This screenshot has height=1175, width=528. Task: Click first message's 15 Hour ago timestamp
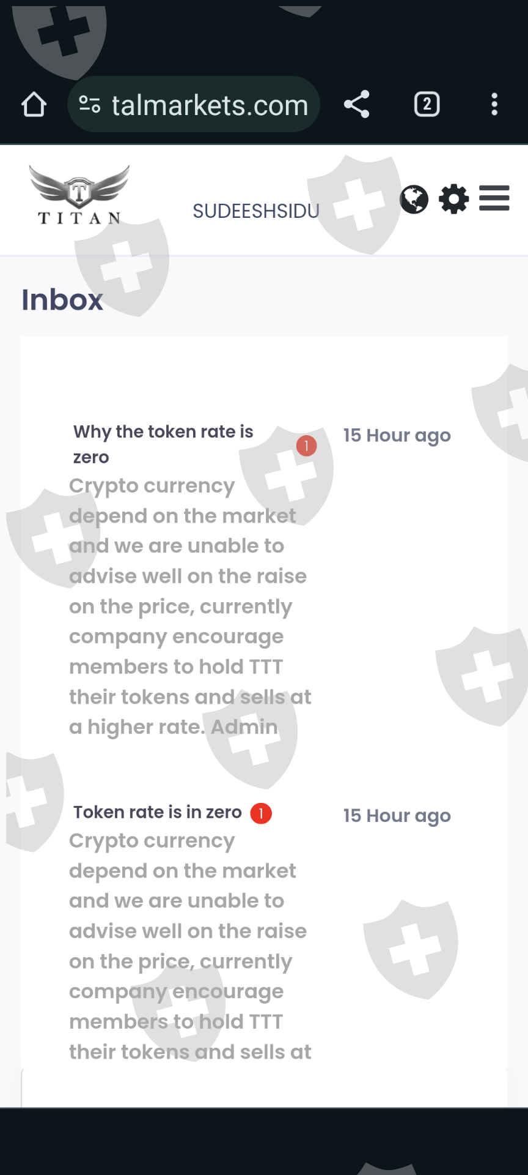(x=397, y=435)
